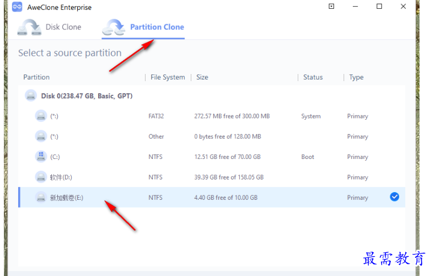Click the Size column header
The height and width of the screenshot is (276, 430).
(x=202, y=77)
